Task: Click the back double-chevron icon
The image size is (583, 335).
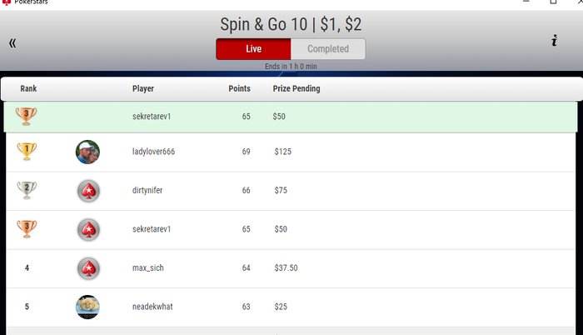Action: (12, 42)
